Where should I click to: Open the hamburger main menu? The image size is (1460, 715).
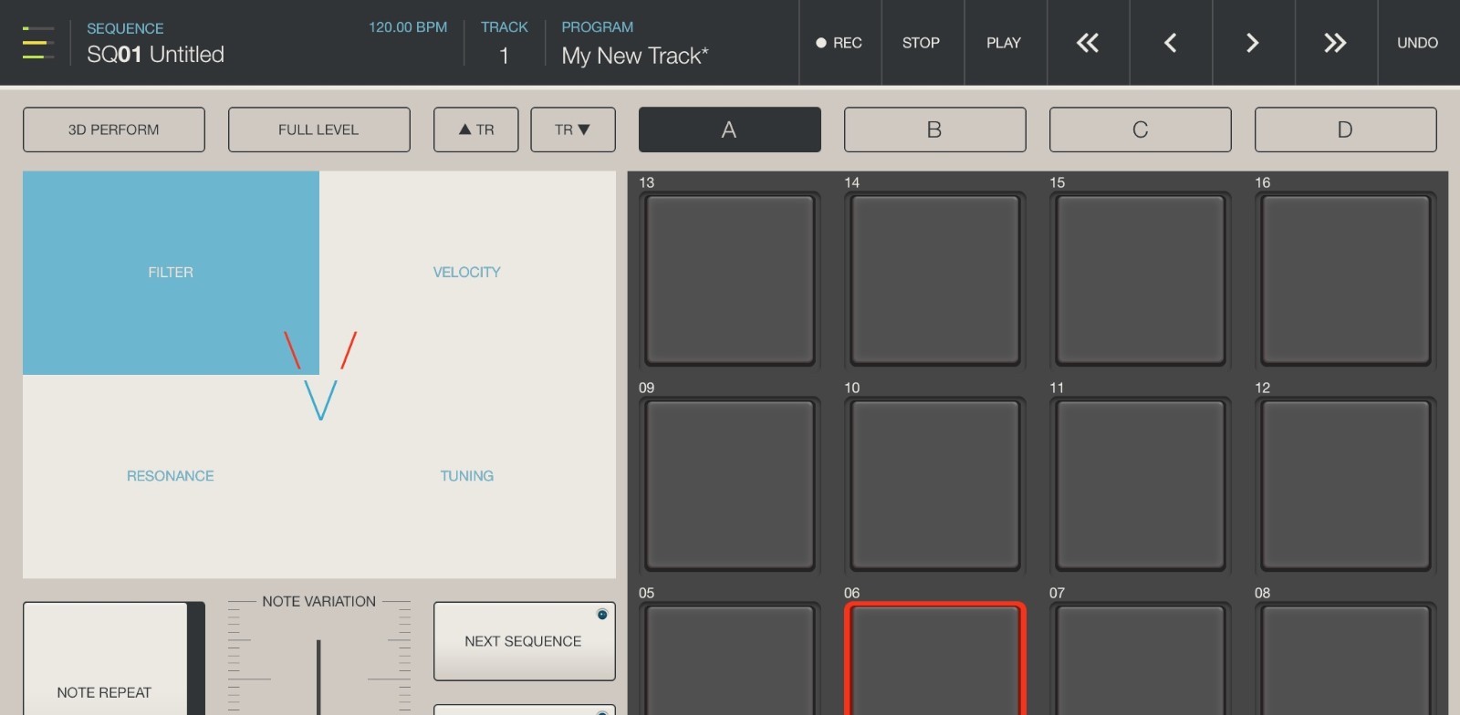pos(37,43)
